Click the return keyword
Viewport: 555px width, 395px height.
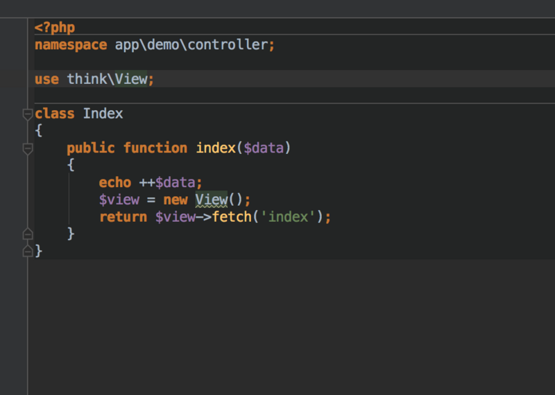click(123, 217)
